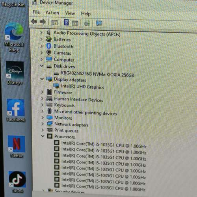Select the Facebook desktop shortcut

point(16,110)
